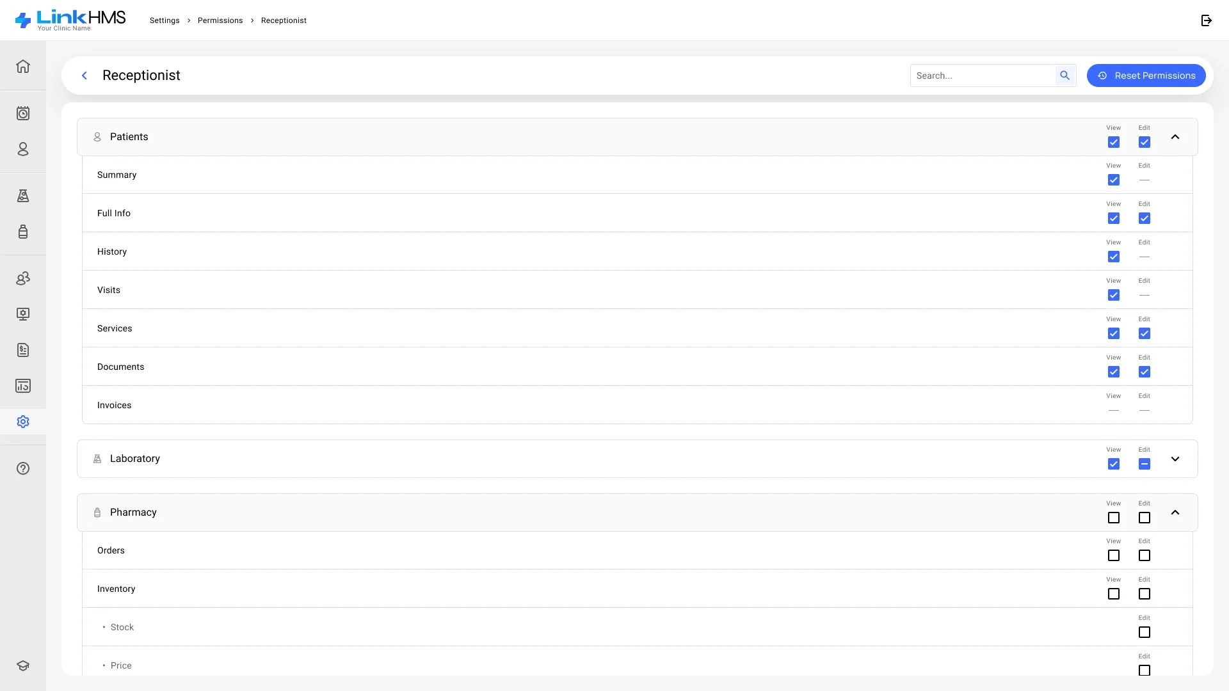
Task: Uncheck Edit permission for Full Info
Action: 1145,219
